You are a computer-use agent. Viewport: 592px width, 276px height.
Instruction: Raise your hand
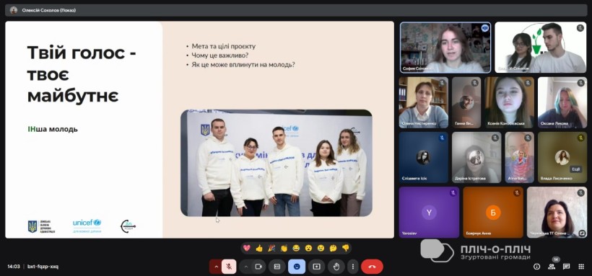coord(336,267)
